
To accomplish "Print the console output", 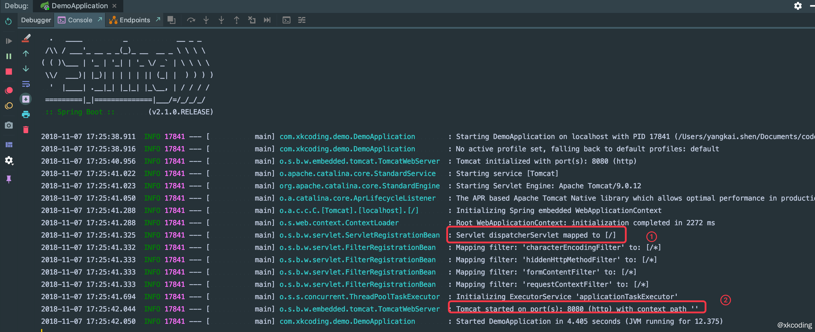I will click(x=26, y=114).
